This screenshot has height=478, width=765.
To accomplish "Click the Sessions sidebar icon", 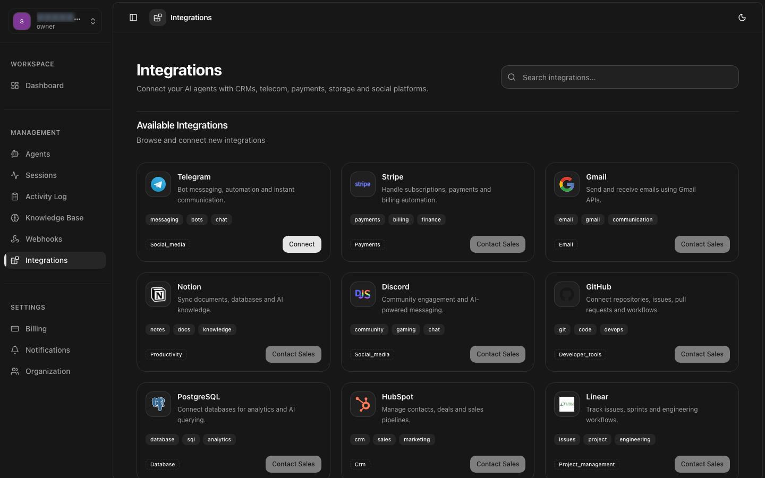I will (x=15, y=175).
